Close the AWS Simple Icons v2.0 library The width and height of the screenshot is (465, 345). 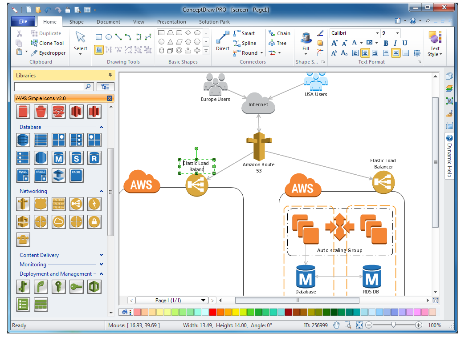tap(110, 98)
